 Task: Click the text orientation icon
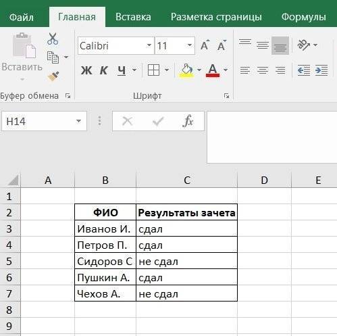(303, 45)
